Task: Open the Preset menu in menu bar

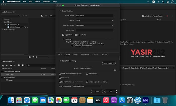Action: point(38,2)
